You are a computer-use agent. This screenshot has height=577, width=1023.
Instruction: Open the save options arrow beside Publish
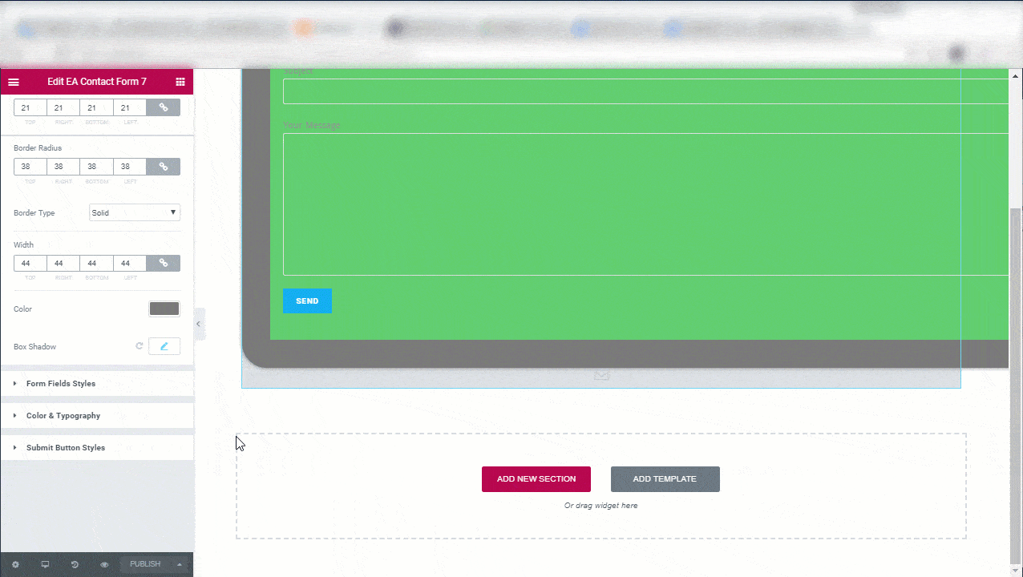[x=180, y=564]
